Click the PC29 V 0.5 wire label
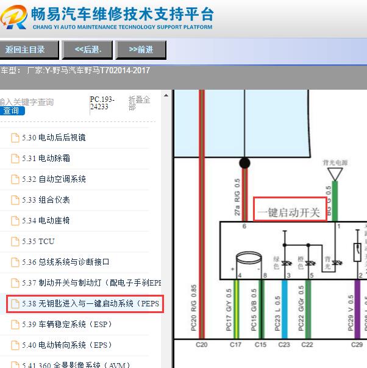 coord(351,313)
